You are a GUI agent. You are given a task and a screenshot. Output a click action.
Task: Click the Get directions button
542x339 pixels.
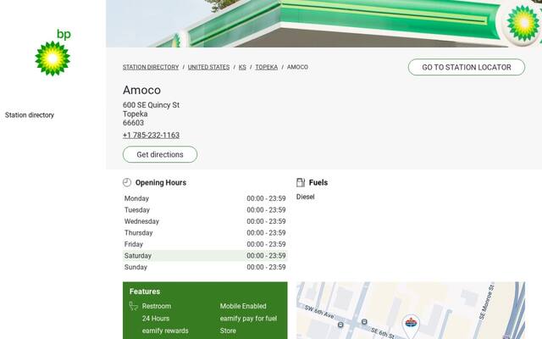click(160, 154)
